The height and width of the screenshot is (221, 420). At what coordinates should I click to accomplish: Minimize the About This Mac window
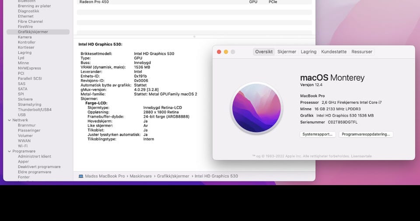[x=226, y=52]
